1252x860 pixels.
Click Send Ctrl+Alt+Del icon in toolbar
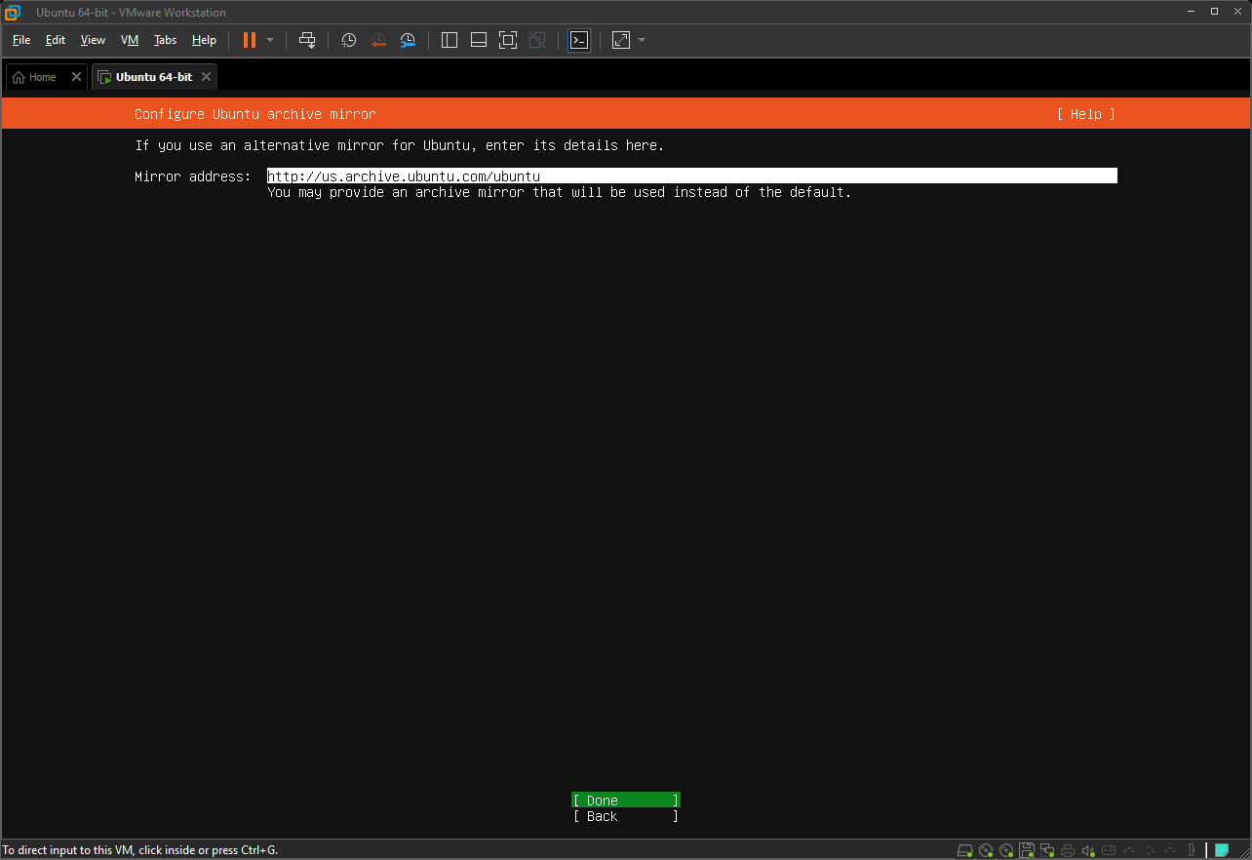(307, 40)
